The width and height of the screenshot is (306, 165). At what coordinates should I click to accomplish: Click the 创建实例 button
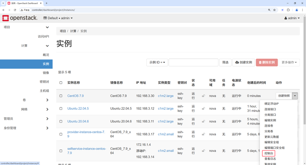pyautogui.click(x=244, y=62)
